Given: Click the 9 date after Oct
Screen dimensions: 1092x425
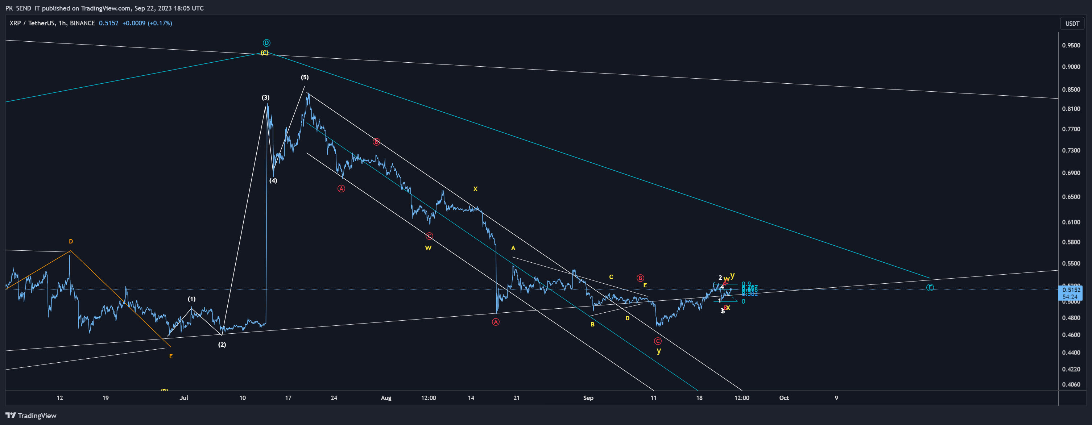Looking at the screenshot, I should pos(836,398).
